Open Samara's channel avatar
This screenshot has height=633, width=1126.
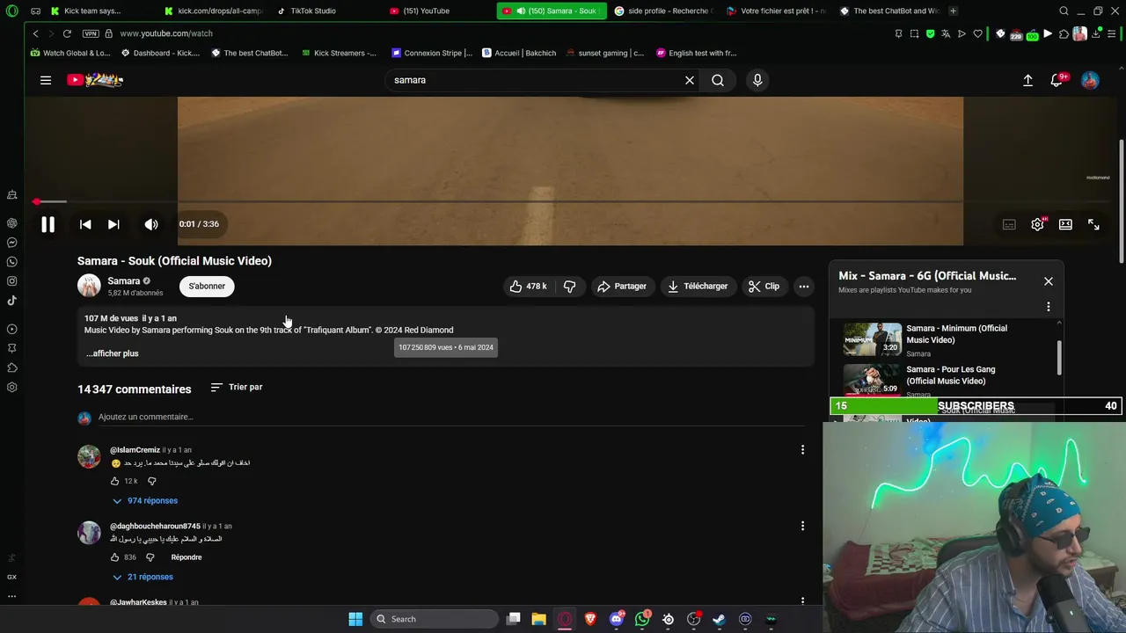pyautogui.click(x=89, y=286)
